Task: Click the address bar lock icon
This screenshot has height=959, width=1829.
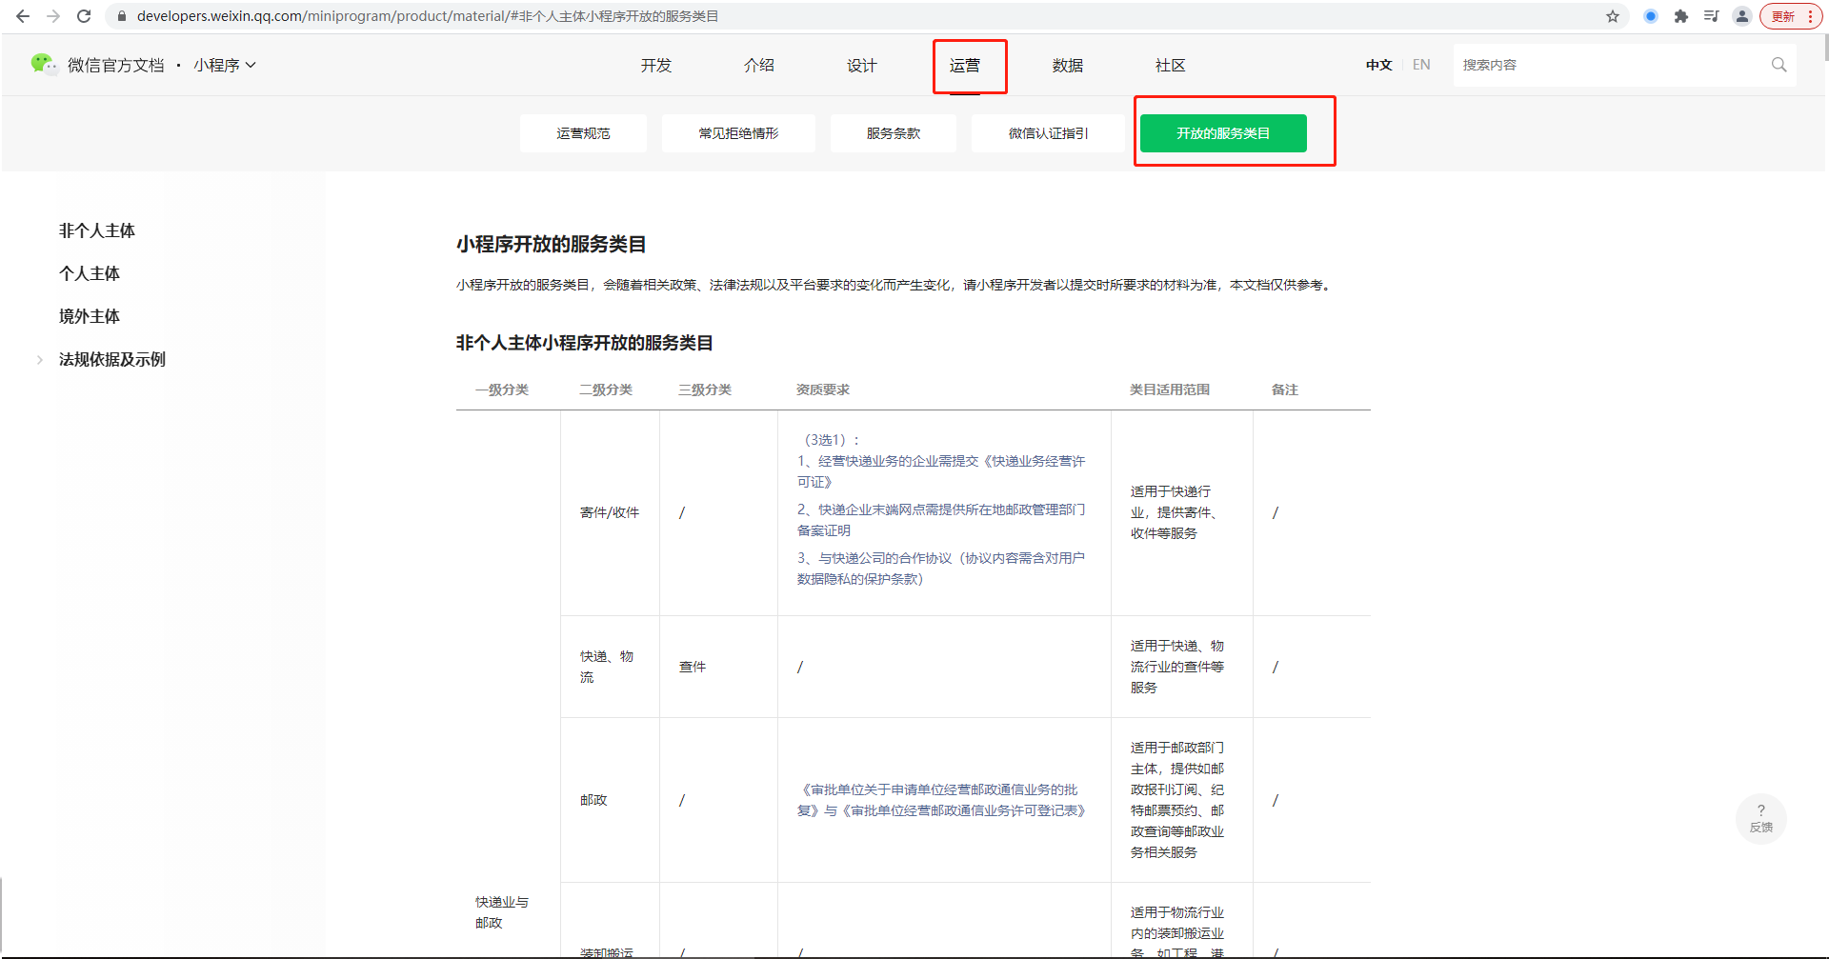Action: (x=121, y=16)
